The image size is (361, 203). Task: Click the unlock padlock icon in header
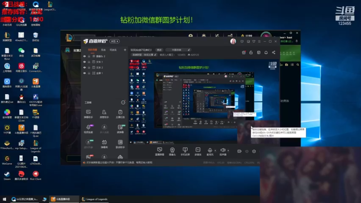pos(251,52)
